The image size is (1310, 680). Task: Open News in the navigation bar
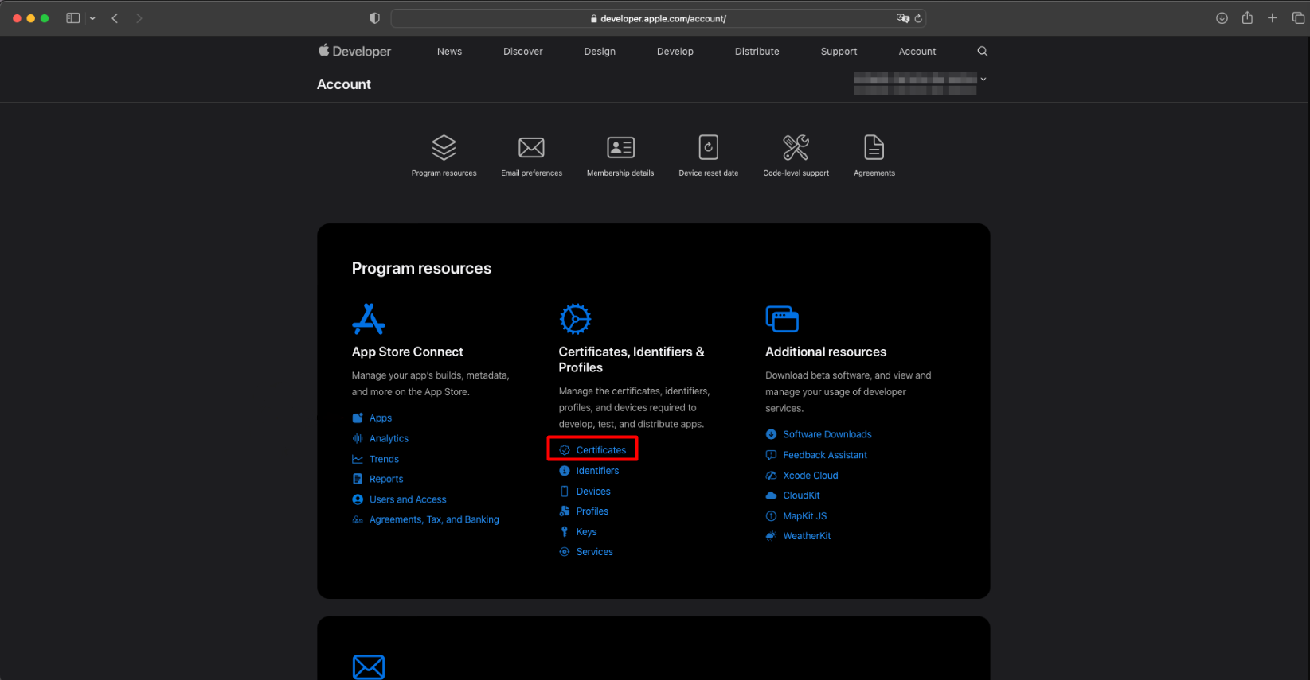(x=449, y=51)
